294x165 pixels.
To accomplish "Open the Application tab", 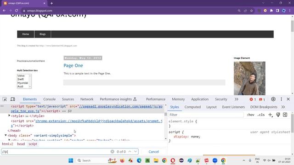I will [200, 99].
